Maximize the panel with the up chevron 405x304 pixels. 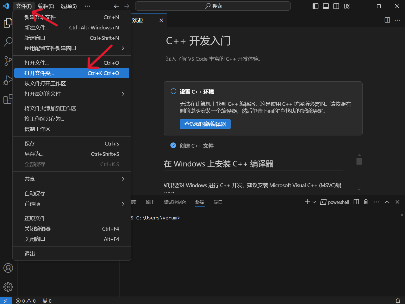(387, 202)
